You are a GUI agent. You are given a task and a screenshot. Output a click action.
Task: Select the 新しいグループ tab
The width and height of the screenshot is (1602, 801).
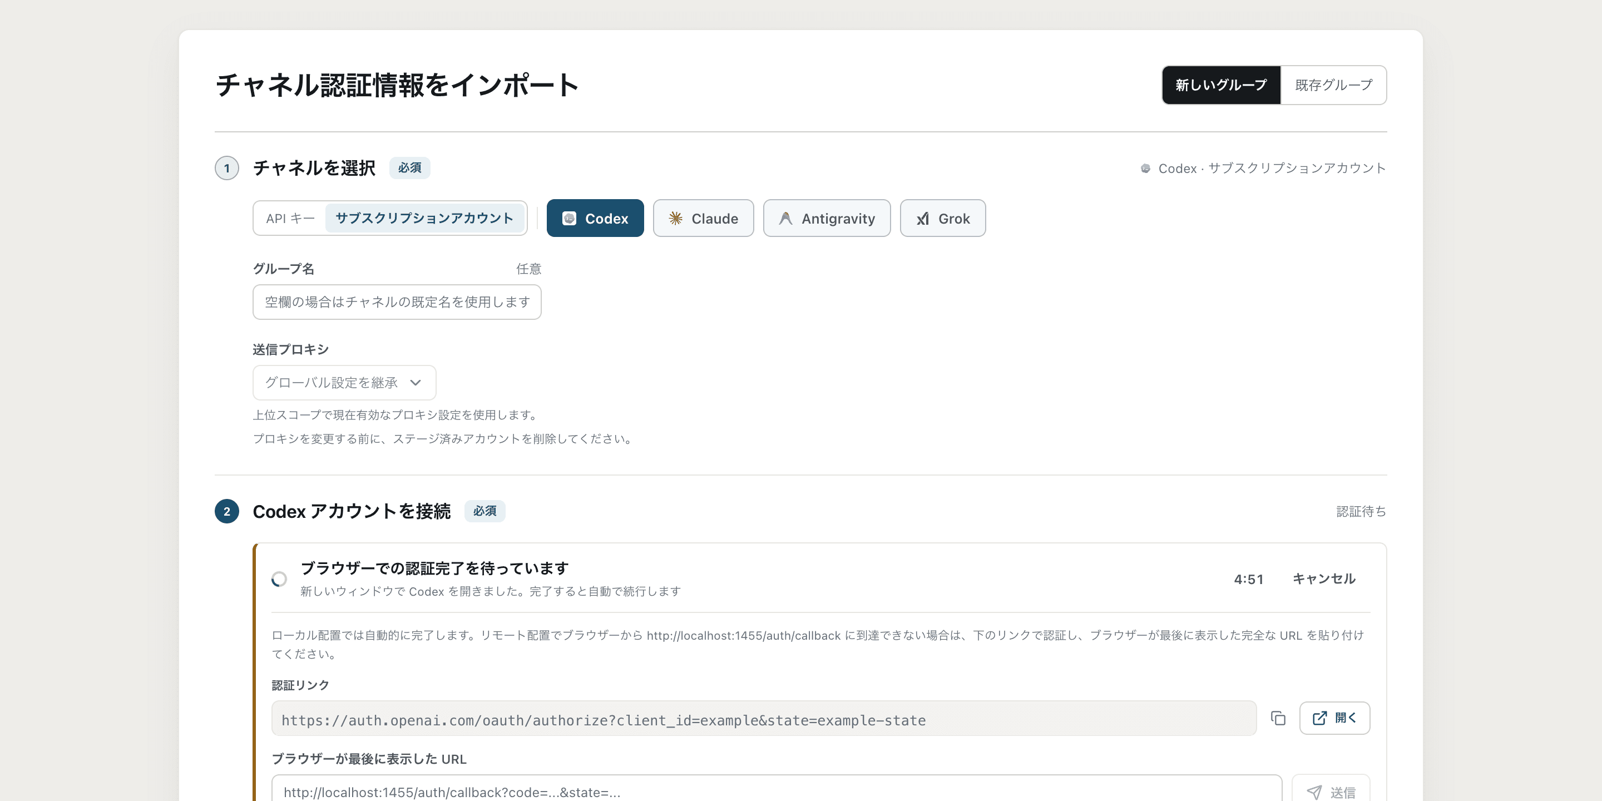point(1221,85)
